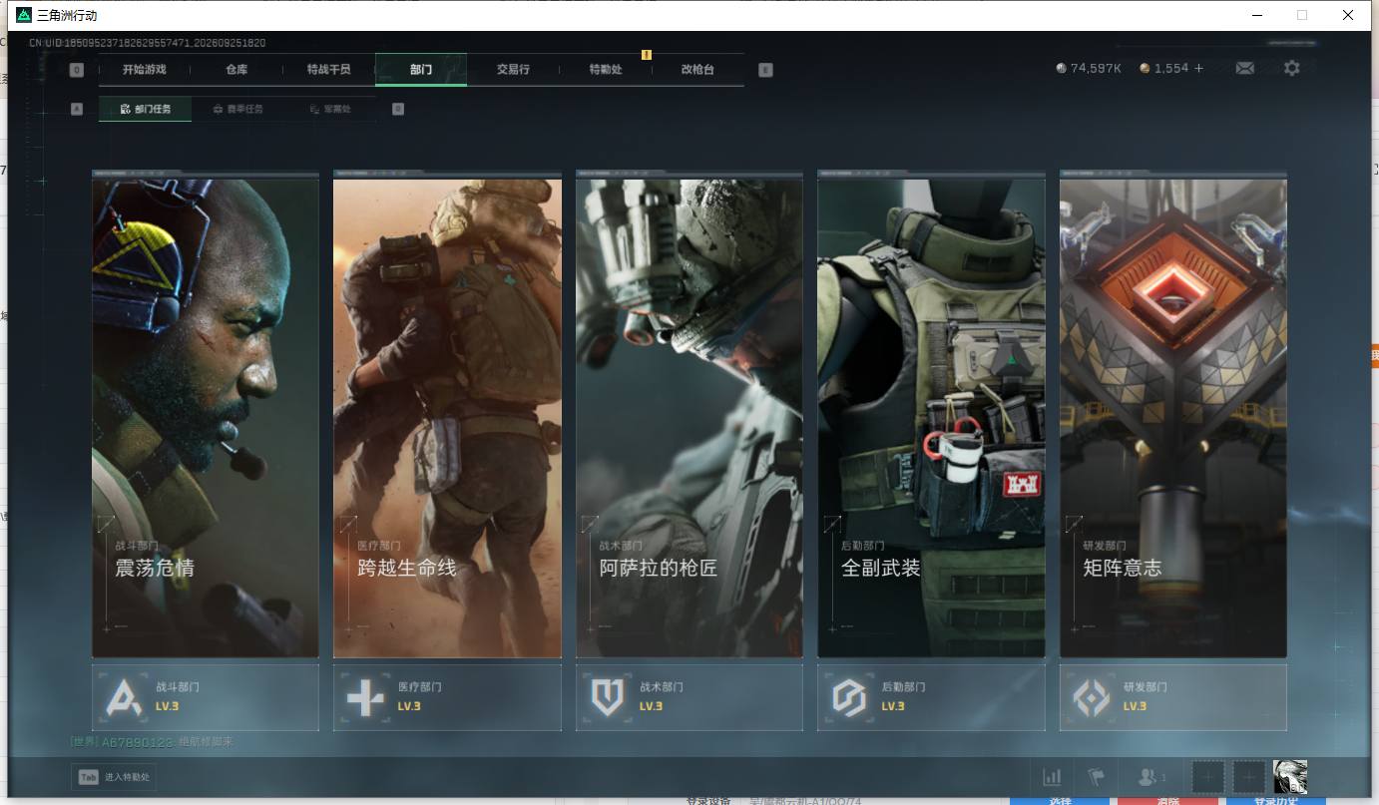Click the alert badge above 特勤处

coord(647,55)
